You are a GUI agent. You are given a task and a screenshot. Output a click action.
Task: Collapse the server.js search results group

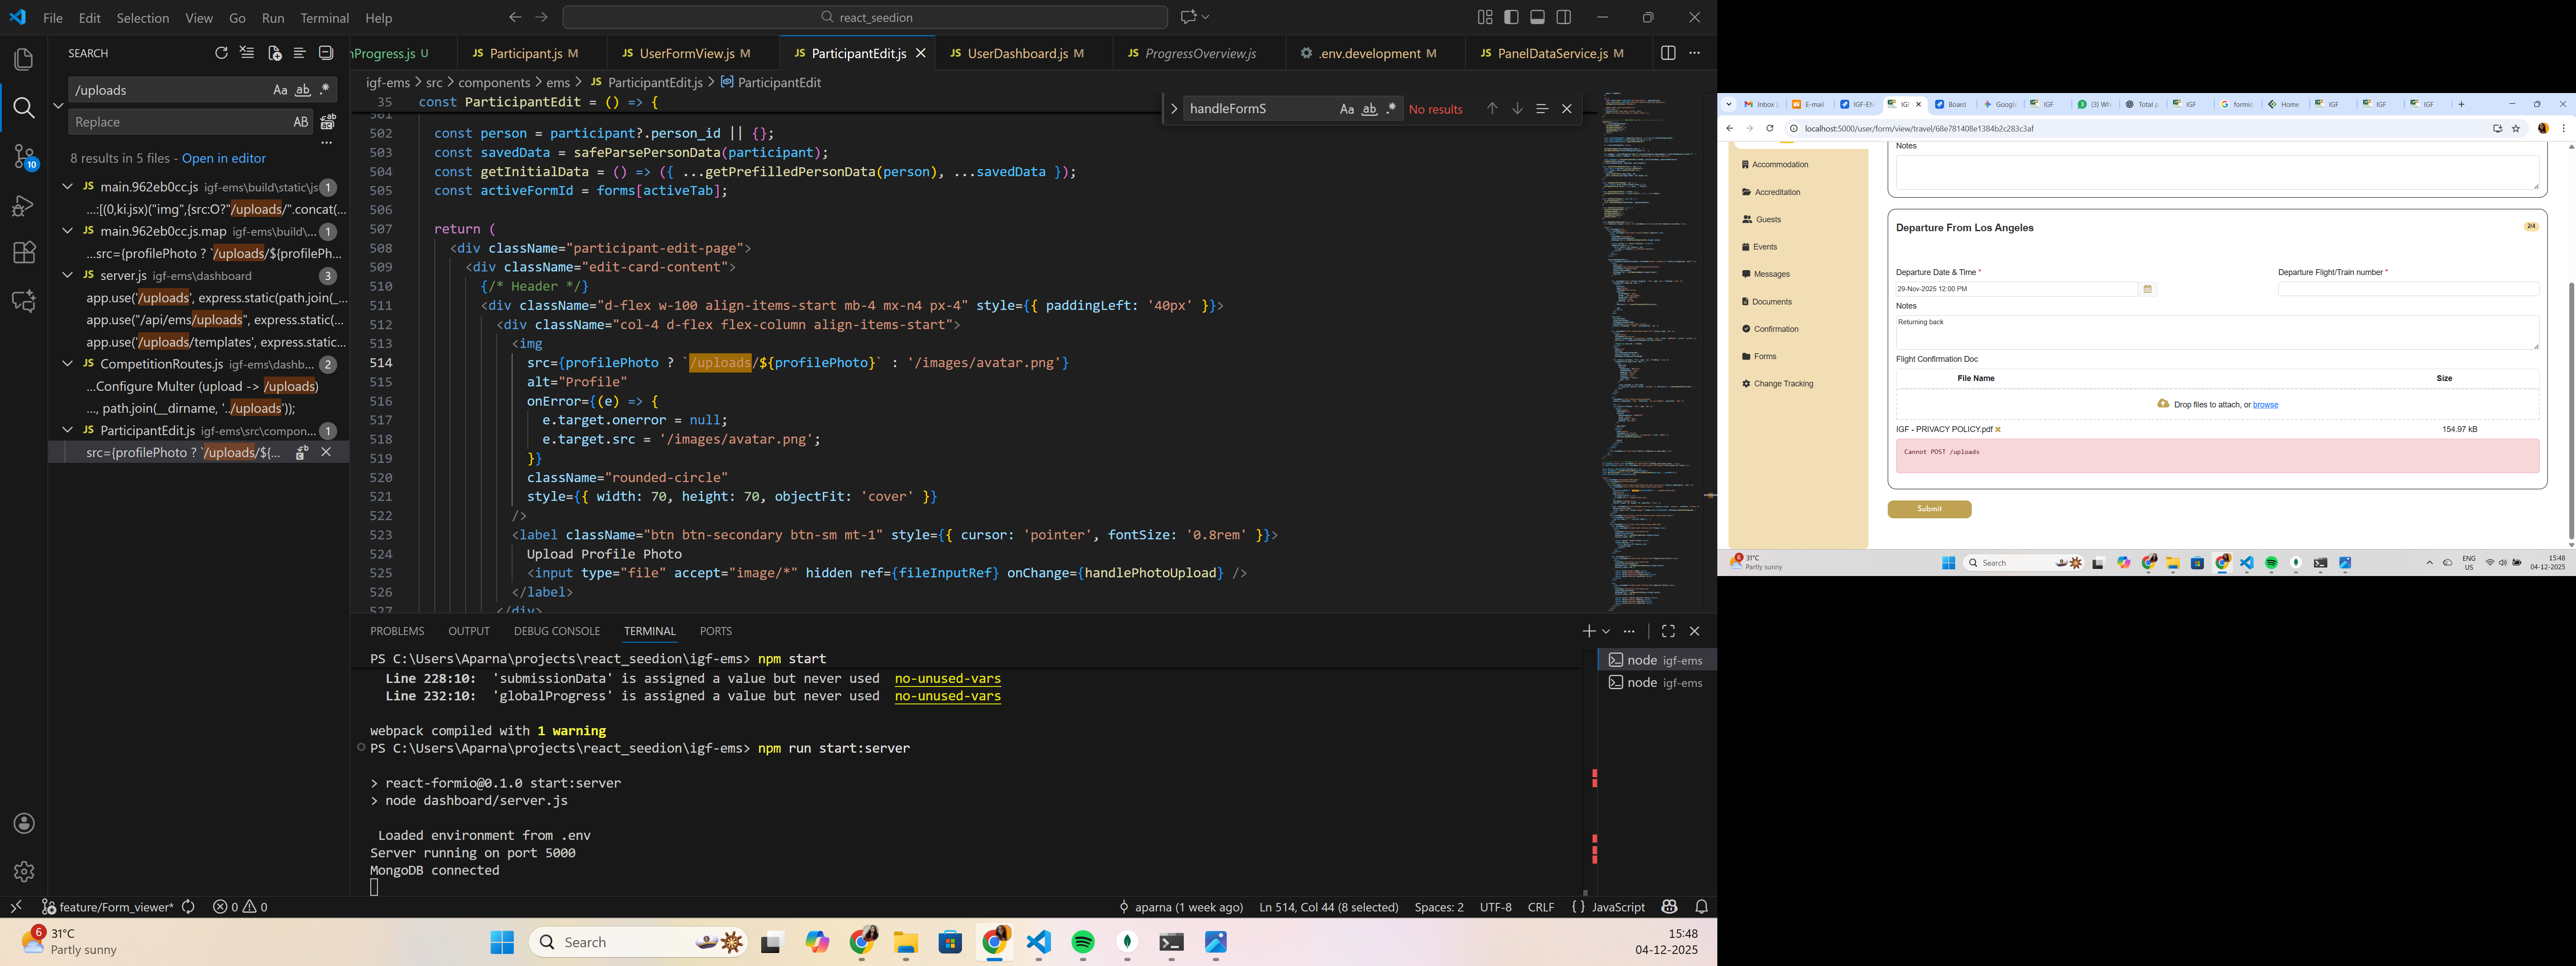click(x=67, y=275)
